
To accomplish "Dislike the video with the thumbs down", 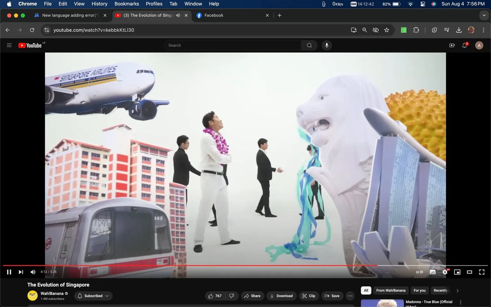I will (x=231, y=296).
